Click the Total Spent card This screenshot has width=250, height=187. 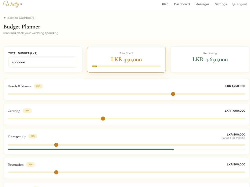(126, 60)
